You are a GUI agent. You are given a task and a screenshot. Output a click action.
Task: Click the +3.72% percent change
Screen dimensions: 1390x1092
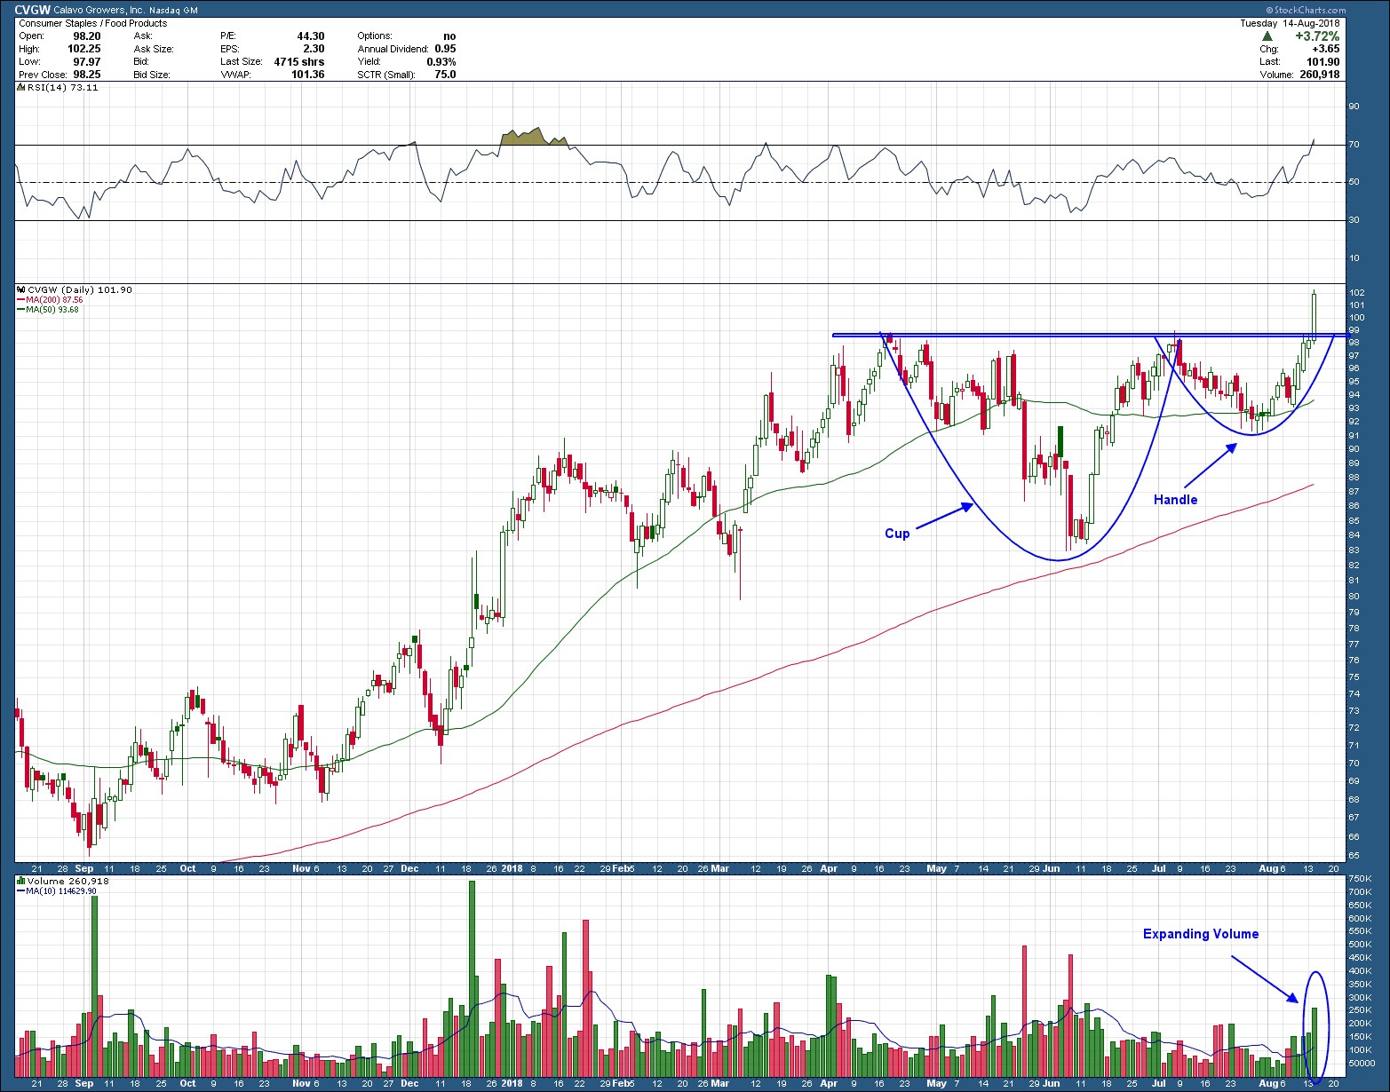click(x=1317, y=36)
